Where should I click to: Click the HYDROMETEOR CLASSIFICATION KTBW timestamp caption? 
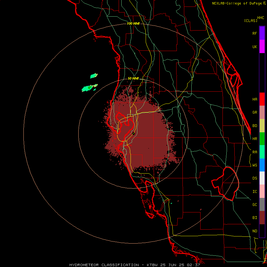(135, 265)
